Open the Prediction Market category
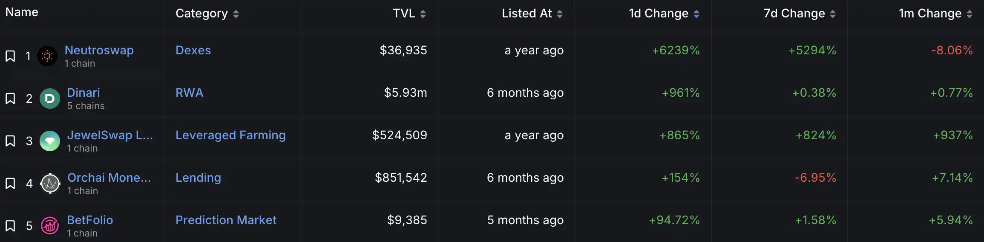 coord(226,220)
